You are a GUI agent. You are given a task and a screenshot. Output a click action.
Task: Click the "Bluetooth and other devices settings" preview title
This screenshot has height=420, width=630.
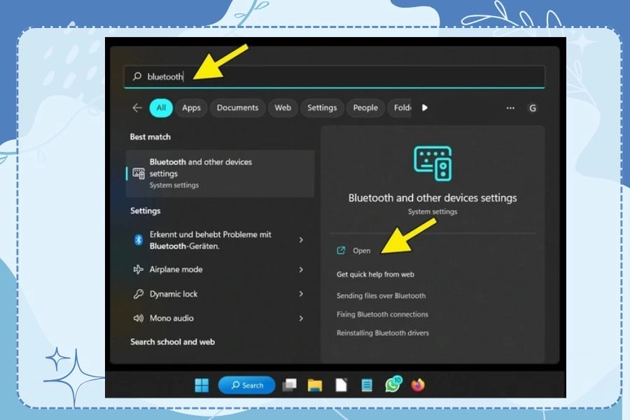coord(433,197)
